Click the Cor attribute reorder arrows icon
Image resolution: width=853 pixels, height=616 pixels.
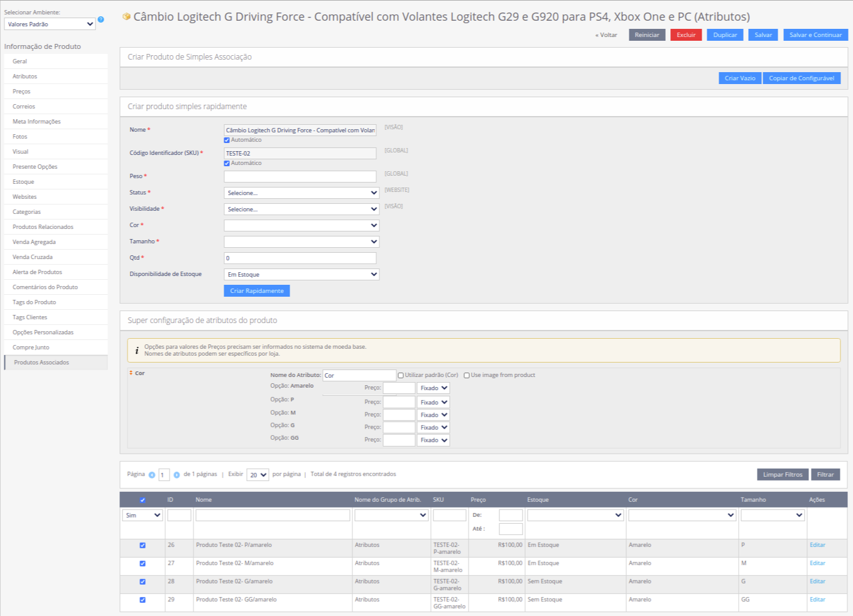click(131, 373)
